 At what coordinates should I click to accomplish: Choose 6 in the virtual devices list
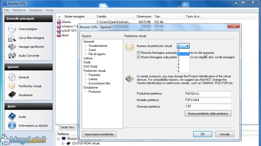183,71
